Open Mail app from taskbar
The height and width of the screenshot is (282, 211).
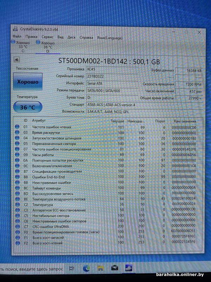point(115,268)
